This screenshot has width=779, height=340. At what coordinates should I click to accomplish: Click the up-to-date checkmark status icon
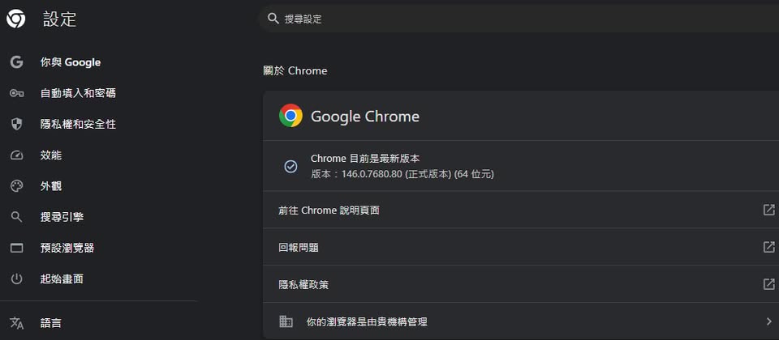(291, 166)
